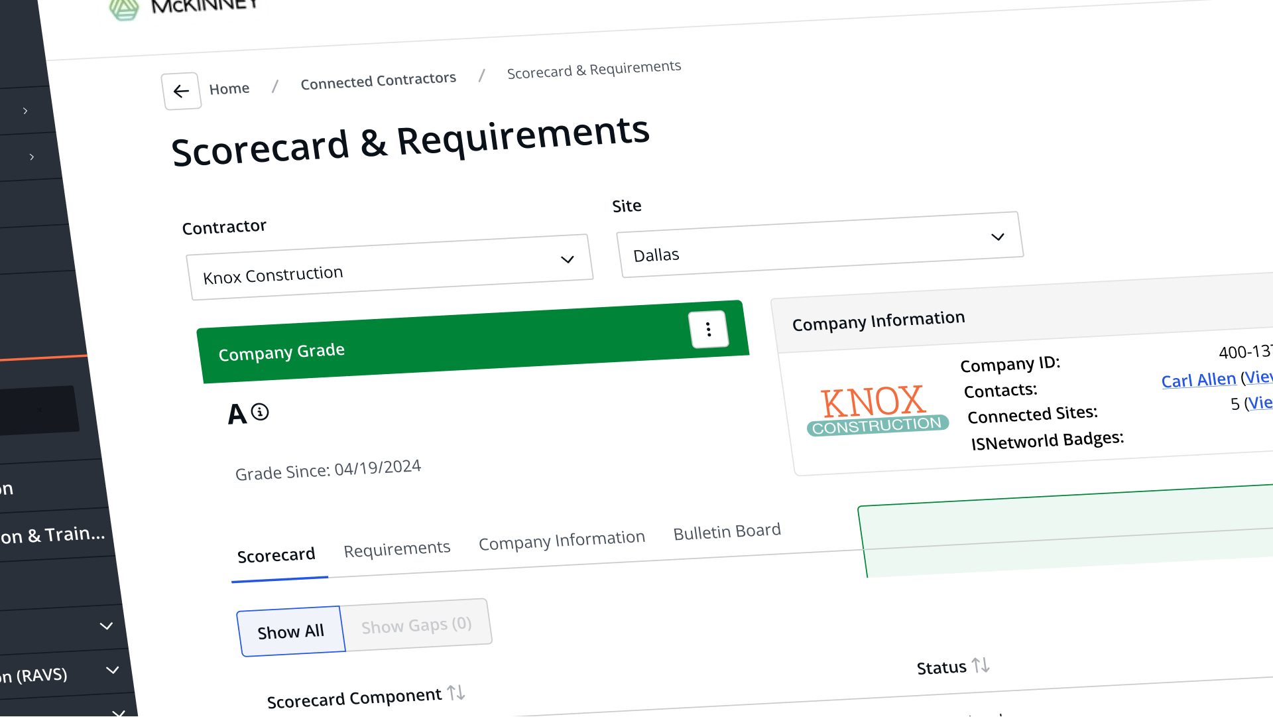Viewport: 1273px width, 717px height.
Task: Open the Contractor dropdown Knox Construction
Action: click(x=390, y=267)
